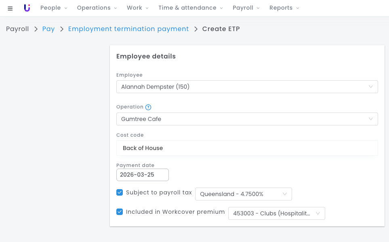Screen dimensions: 389x242
Task: Uncheck Subject to payroll tax
Action: (x=120, y=192)
